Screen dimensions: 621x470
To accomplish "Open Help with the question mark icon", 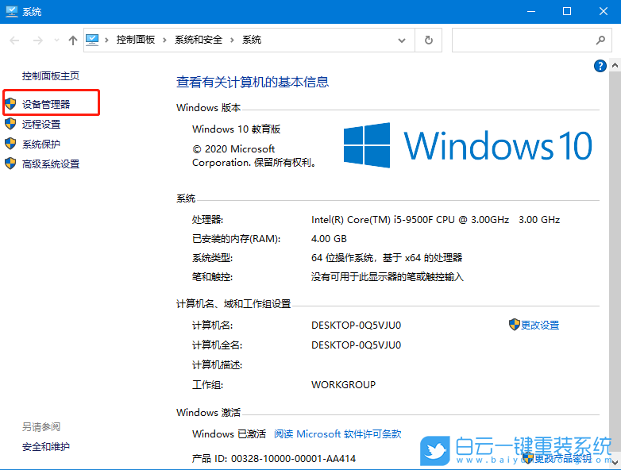I will pyautogui.click(x=600, y=66).
